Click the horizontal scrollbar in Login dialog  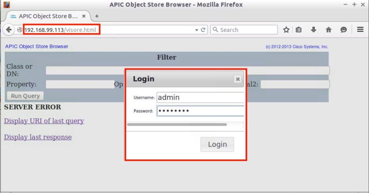(177, 124)
